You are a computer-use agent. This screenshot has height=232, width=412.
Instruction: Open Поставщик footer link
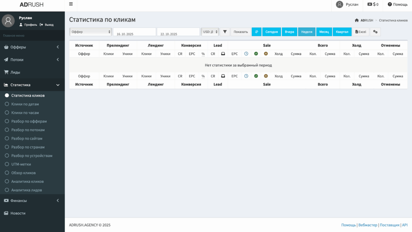click(389, 225)
